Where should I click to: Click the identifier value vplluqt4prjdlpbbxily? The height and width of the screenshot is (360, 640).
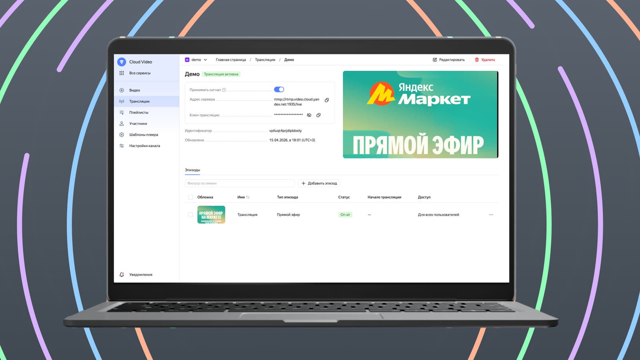click(x=286, y=131)
